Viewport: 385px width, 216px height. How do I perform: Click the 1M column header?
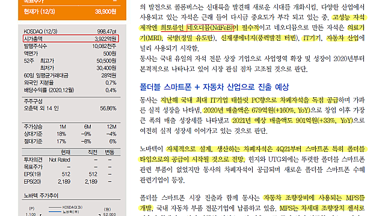coord(63,127)
